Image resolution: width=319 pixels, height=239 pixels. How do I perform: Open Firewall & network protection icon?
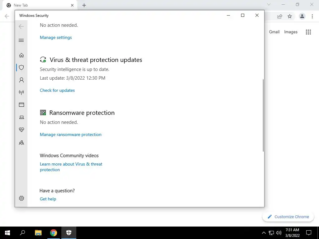pyautogui.click(x=21, y=92)
